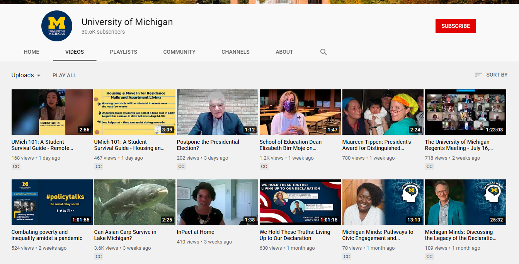The image size is (519, 264).
Task: Play the 1:23:08 Regents Meeting thumbnail
Action: point(466,112)
